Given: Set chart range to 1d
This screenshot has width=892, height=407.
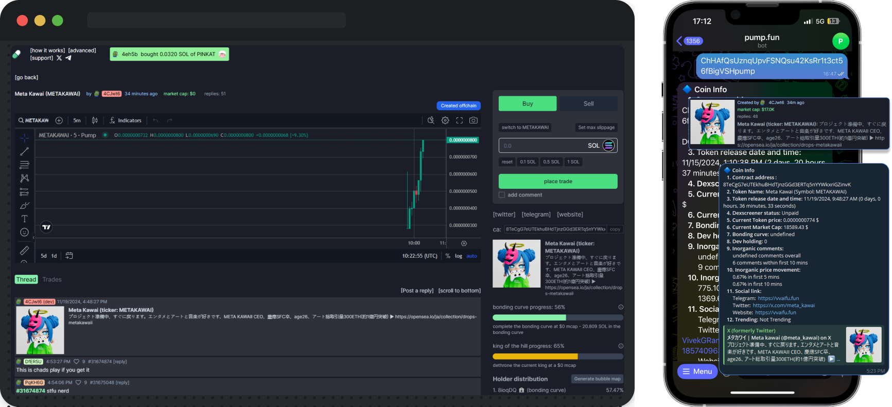Looking at the screenshot, I should tap(54, 256).
